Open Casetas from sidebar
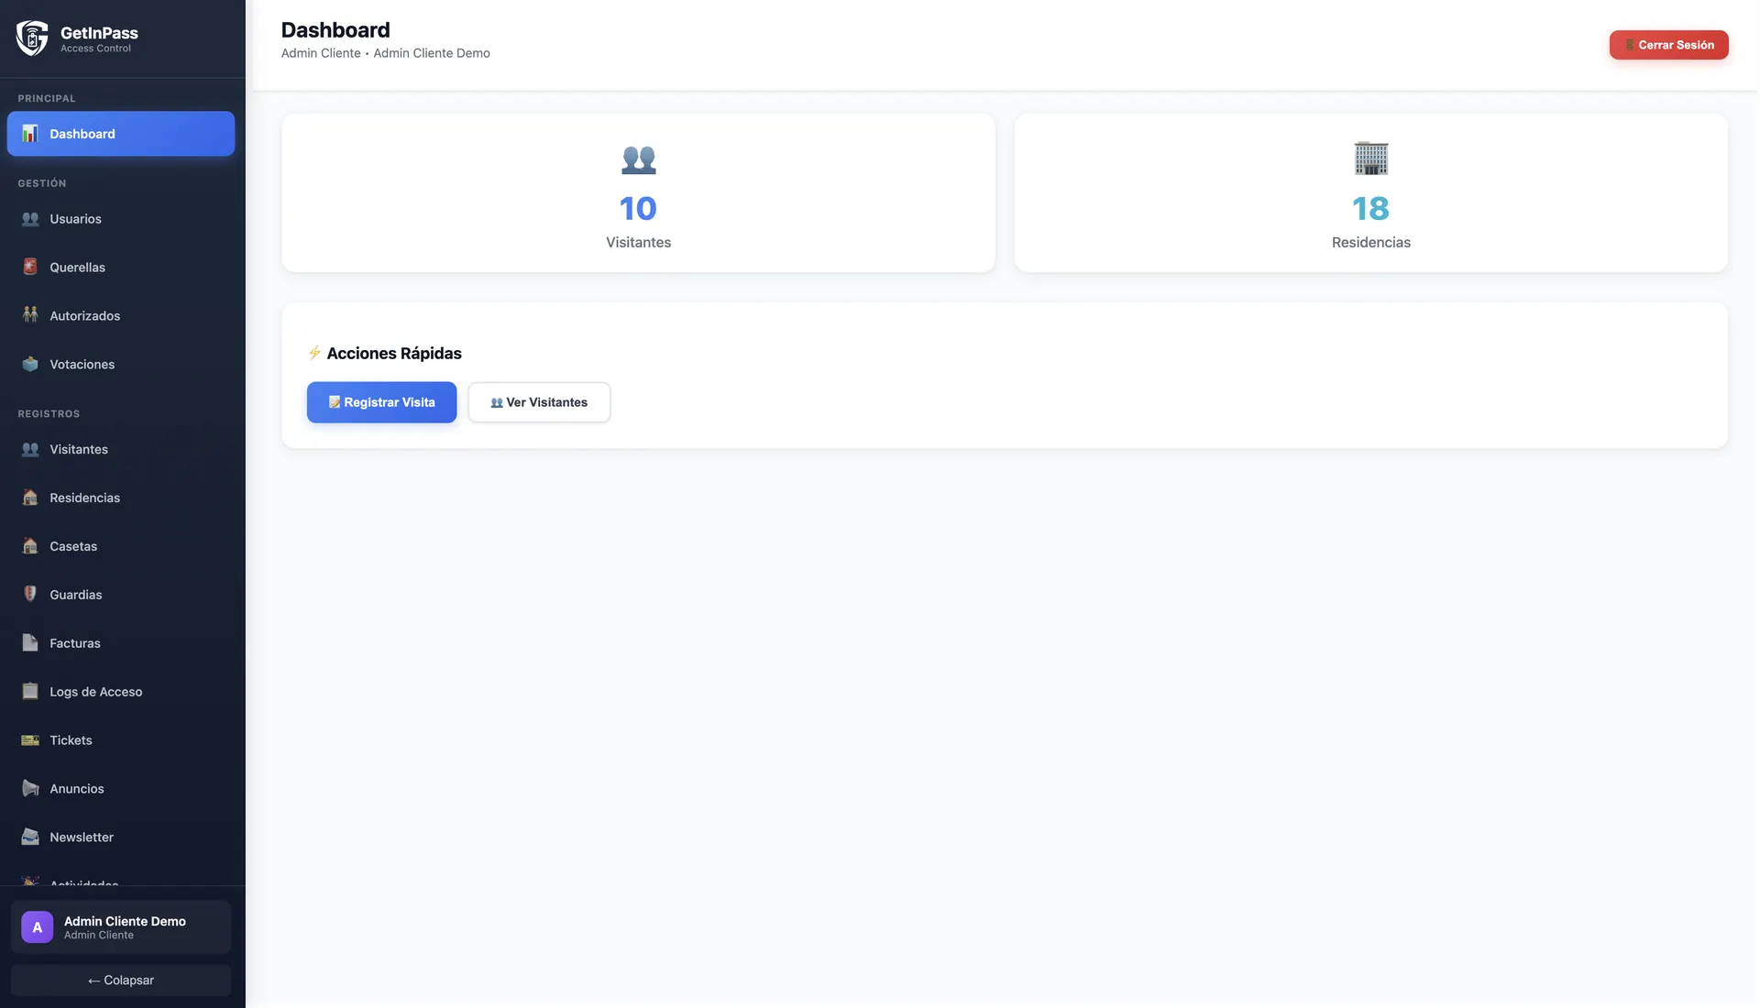 [x=121, y=547]
